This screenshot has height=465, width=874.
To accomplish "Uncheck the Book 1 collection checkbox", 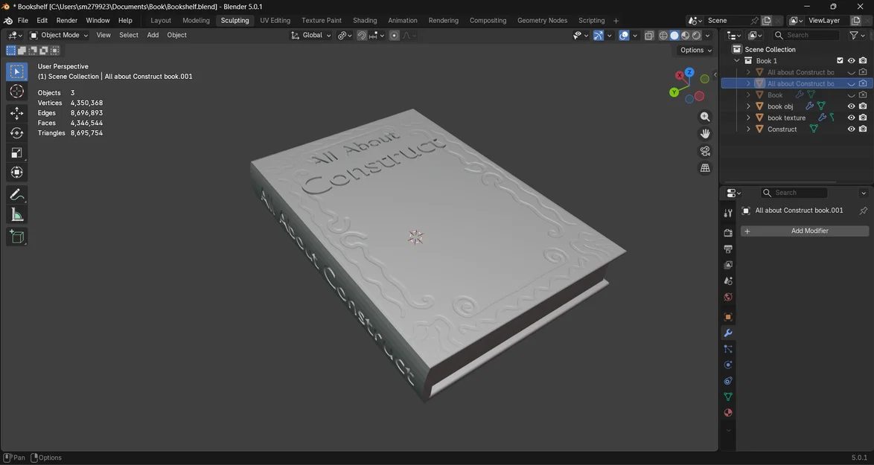I will (840, 60).
